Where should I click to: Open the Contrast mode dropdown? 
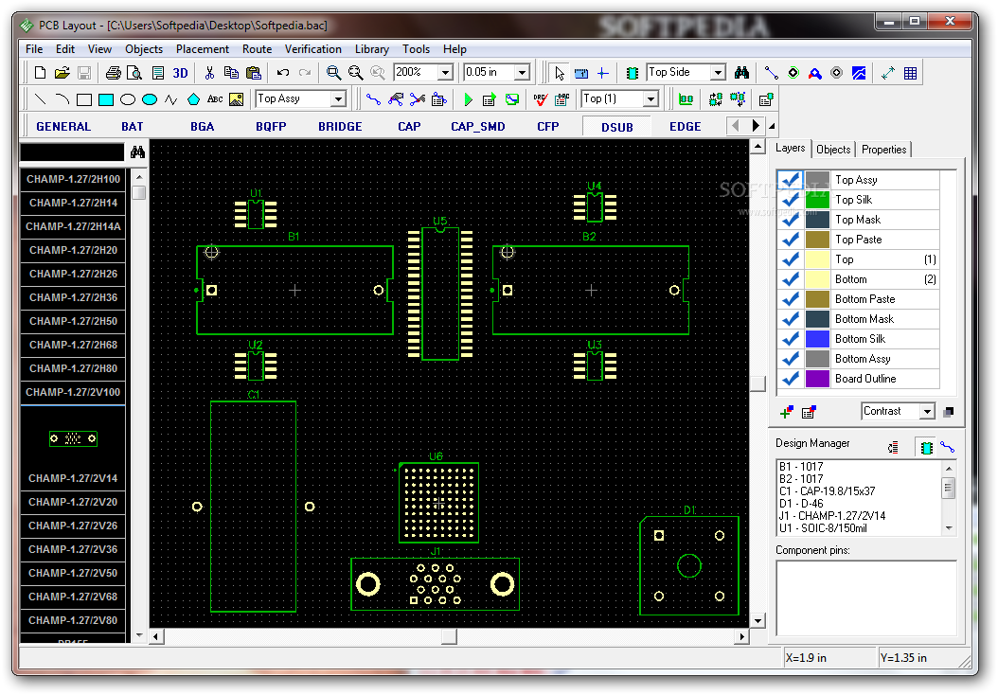coord(927,412)
